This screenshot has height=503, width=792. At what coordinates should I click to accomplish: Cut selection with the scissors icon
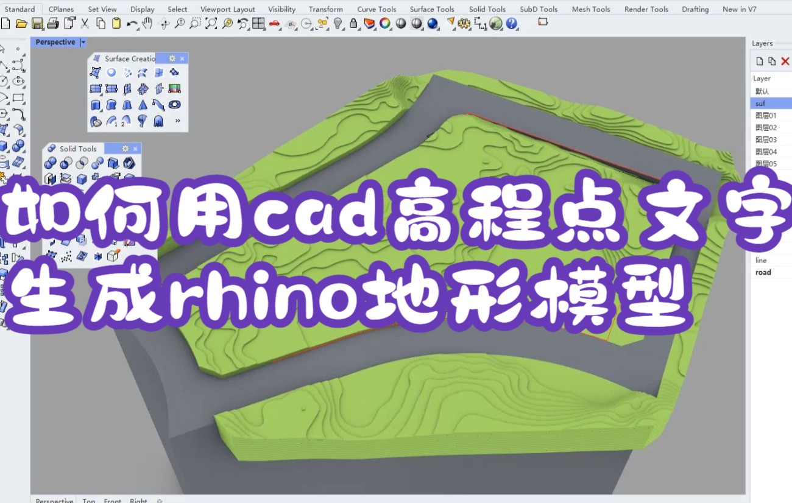pyautogui.click(x=85, y=24)
